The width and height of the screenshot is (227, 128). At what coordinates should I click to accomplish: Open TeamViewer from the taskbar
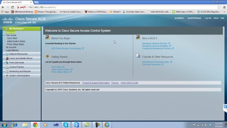pyautogui.click(x=77, y=125)
